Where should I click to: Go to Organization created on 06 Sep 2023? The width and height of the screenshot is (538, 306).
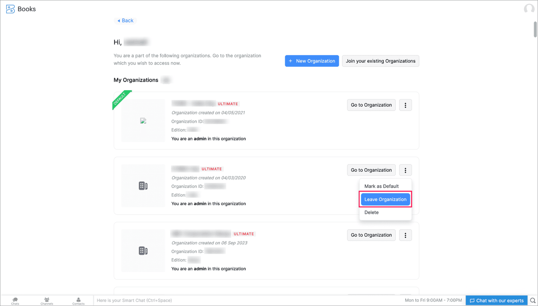(x=371, y=235)
